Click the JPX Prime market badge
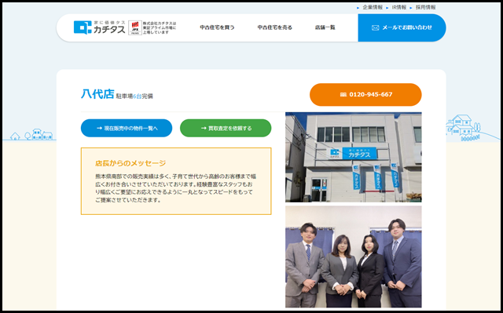Screen dimensions: 503x313 pyautogui.click(x=135, y=27)
